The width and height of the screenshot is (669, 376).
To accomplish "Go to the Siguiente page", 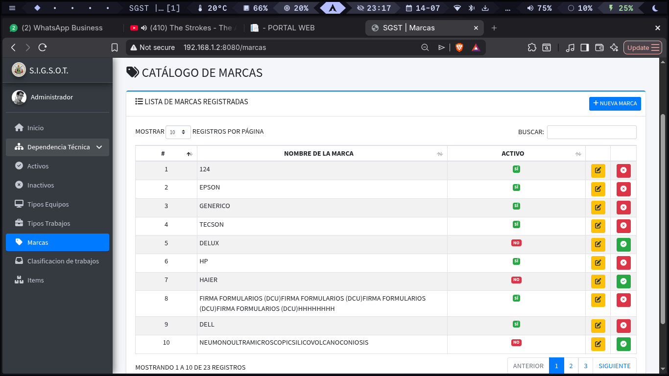I will pos(614,366).
